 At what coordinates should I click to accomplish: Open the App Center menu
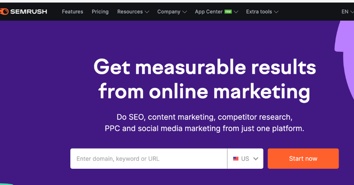[209, 12]
